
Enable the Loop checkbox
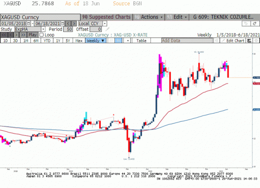click(41, 35)
